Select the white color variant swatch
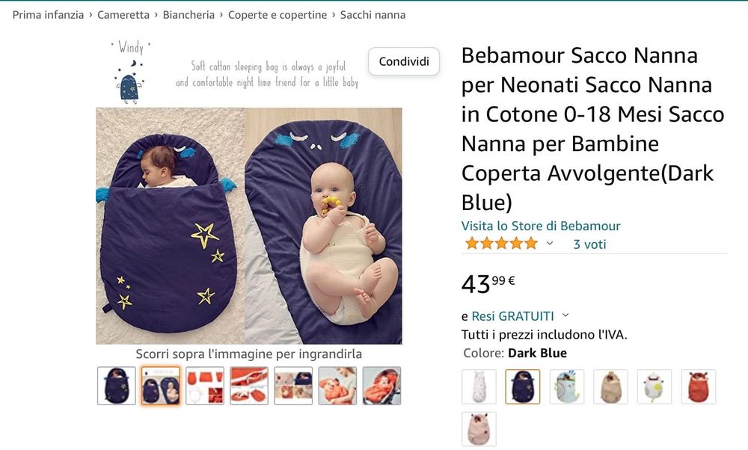 479,386
